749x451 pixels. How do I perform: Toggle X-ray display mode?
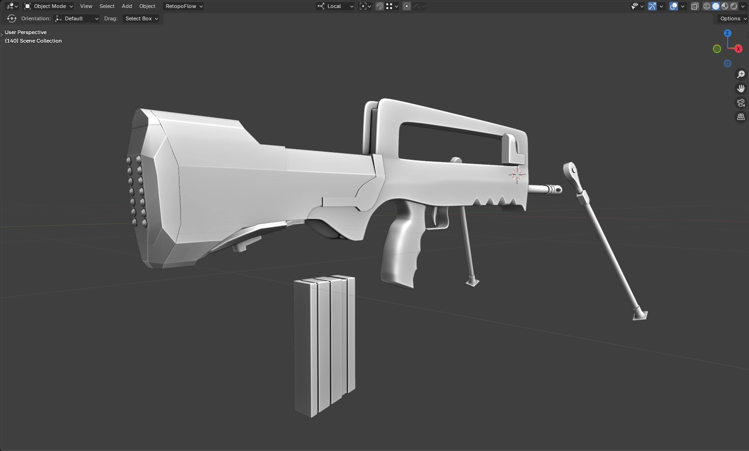pos(694,6)
